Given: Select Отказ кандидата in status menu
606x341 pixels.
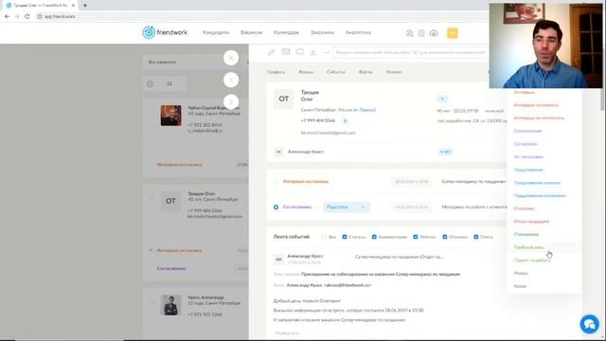Looking at the screenshot, I should [531, 222].
